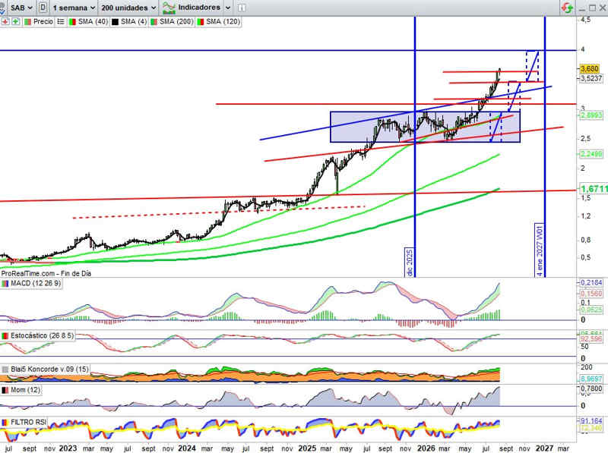
Task: Click the red-green refresh arrows icon
Action: [x=567, y=8]
